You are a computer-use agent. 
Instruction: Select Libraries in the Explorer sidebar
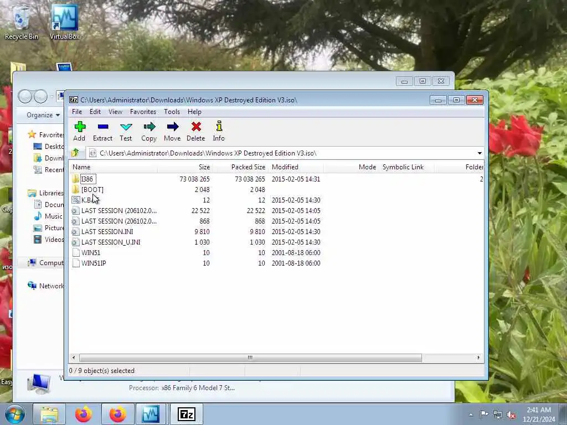coord(46,193)
